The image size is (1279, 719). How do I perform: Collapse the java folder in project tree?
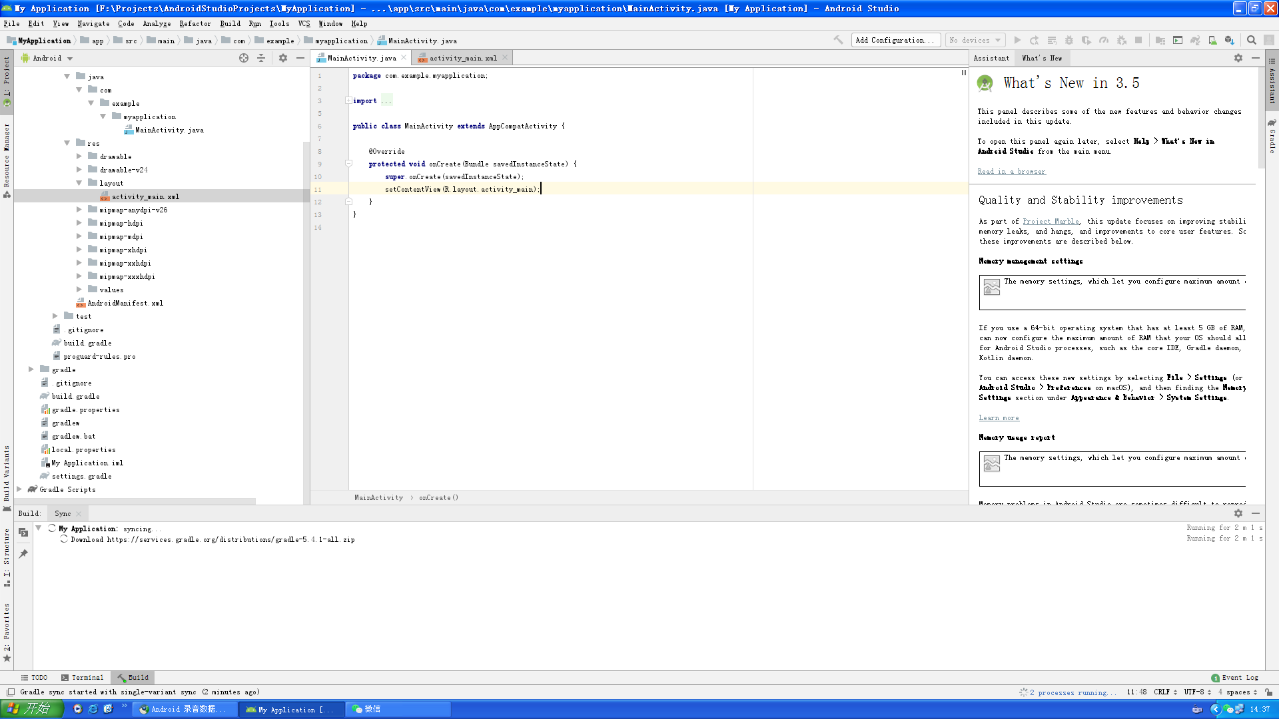pos(67,77)
